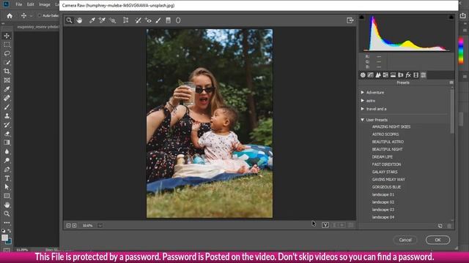This screenshot has width=469, height=263.
Task: Select the Targeted Adjustment tool
Action: 112,20
